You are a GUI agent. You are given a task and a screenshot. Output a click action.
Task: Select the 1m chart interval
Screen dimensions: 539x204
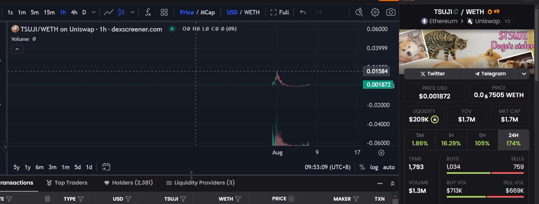point(22,12)
